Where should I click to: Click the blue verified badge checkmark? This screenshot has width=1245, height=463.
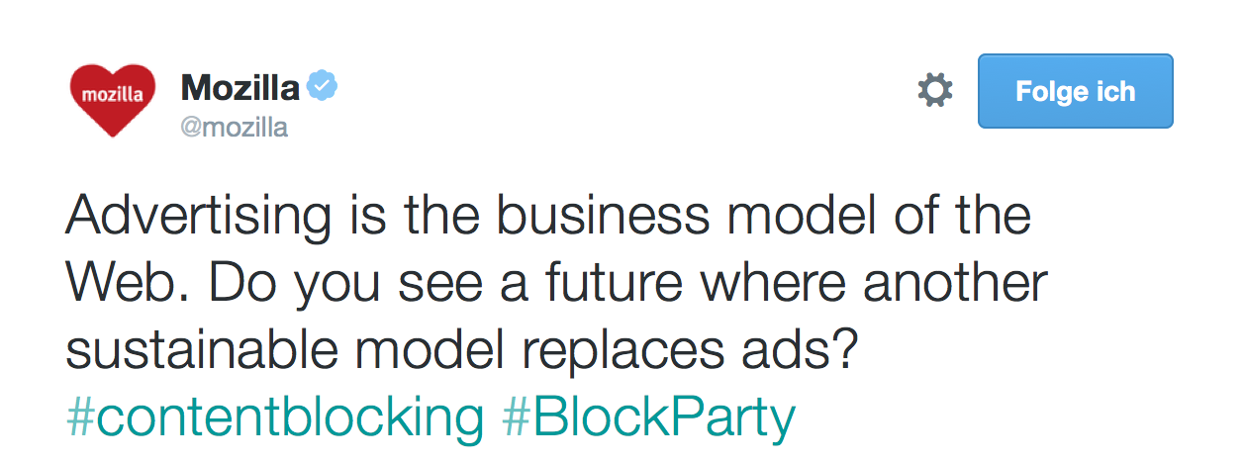tap(322, 87)
